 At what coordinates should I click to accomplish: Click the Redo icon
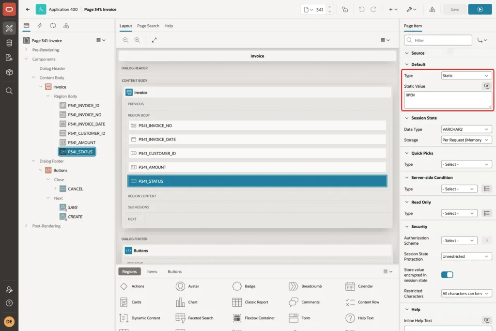click(x=373, y=10)
